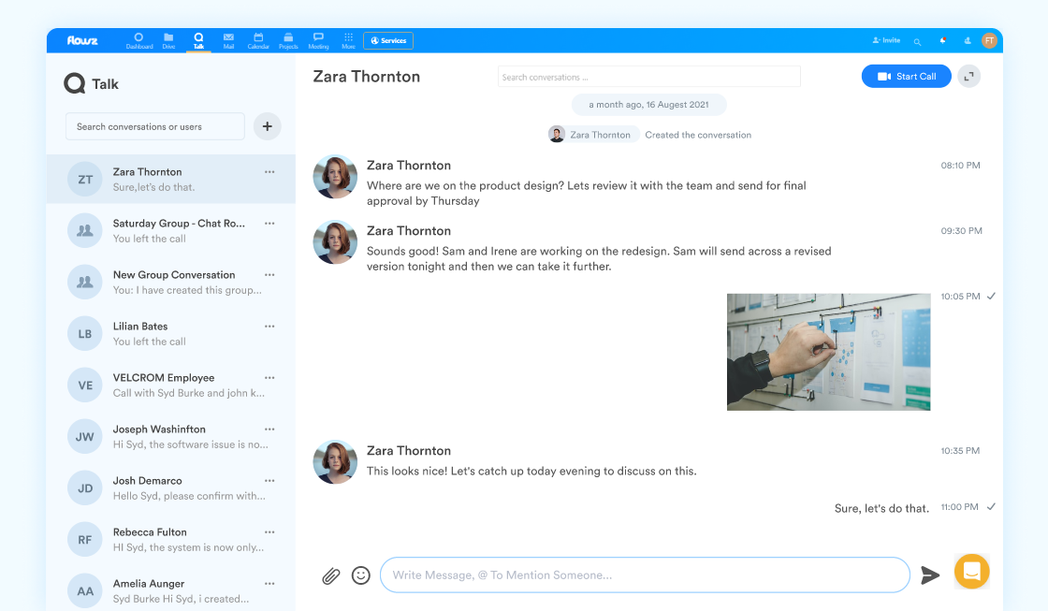Click the search magnifier in the top bar

tap(917, 40)
